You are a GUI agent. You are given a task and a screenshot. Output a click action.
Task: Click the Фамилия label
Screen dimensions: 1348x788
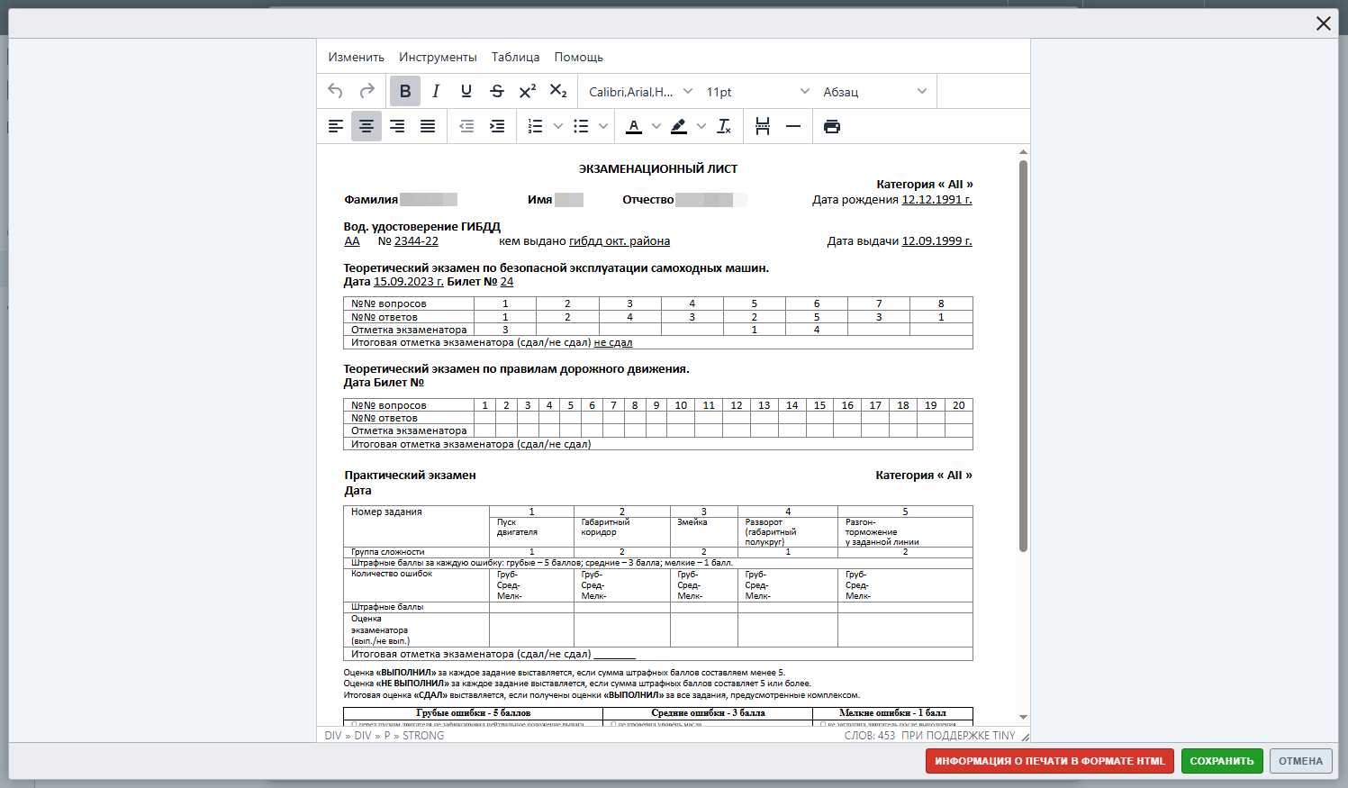tap(371, 200)
